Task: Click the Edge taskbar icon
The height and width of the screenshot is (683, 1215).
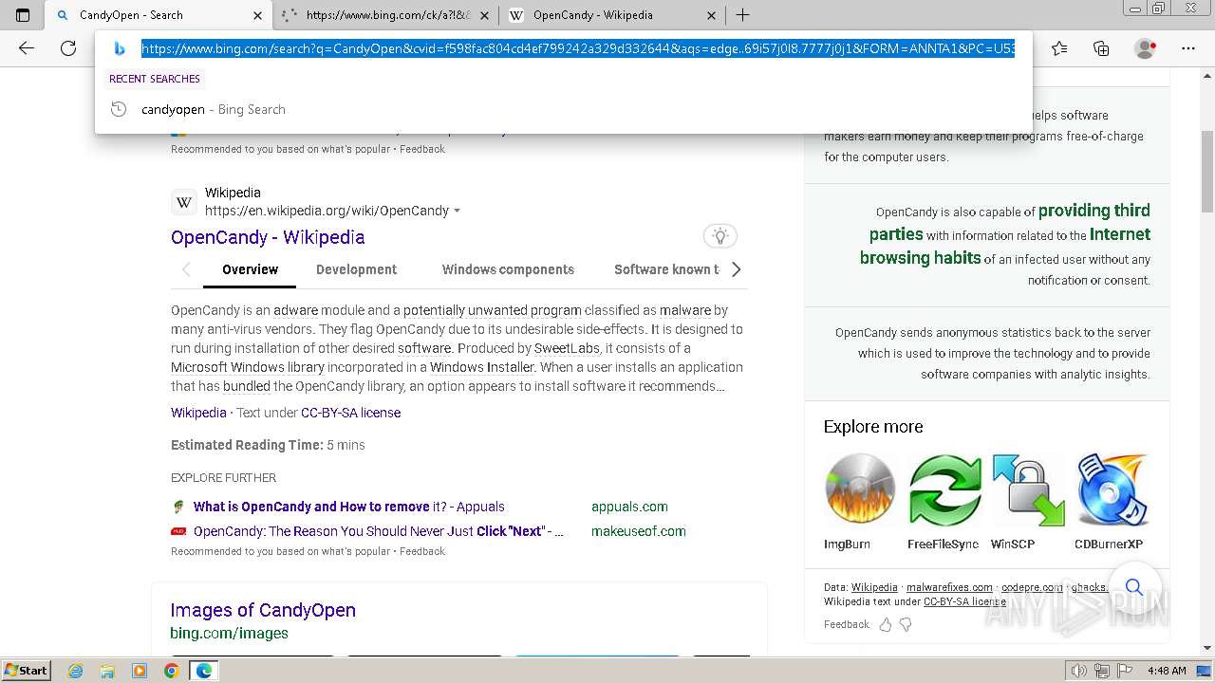Action: click(203, 671)
